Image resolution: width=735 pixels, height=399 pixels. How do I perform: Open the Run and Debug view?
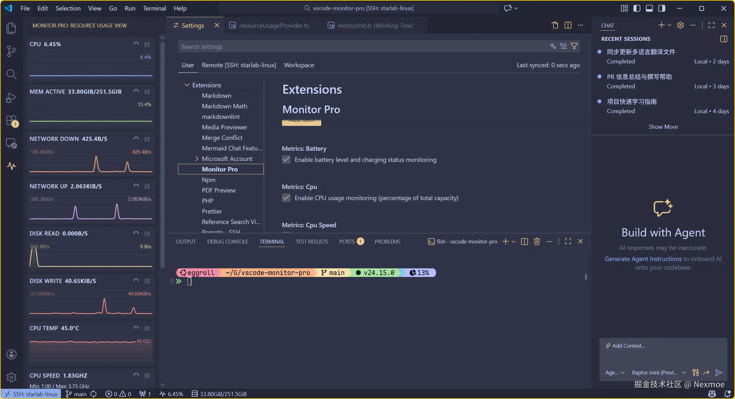[11, 98]
